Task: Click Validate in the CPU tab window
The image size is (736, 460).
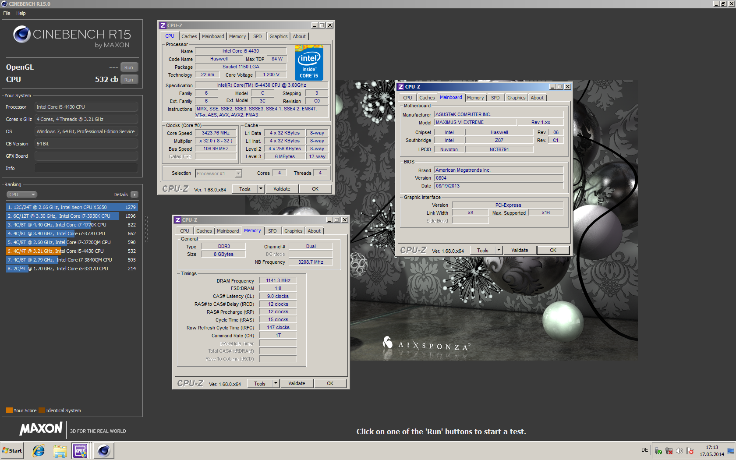Action: click(x=282, y=189)
